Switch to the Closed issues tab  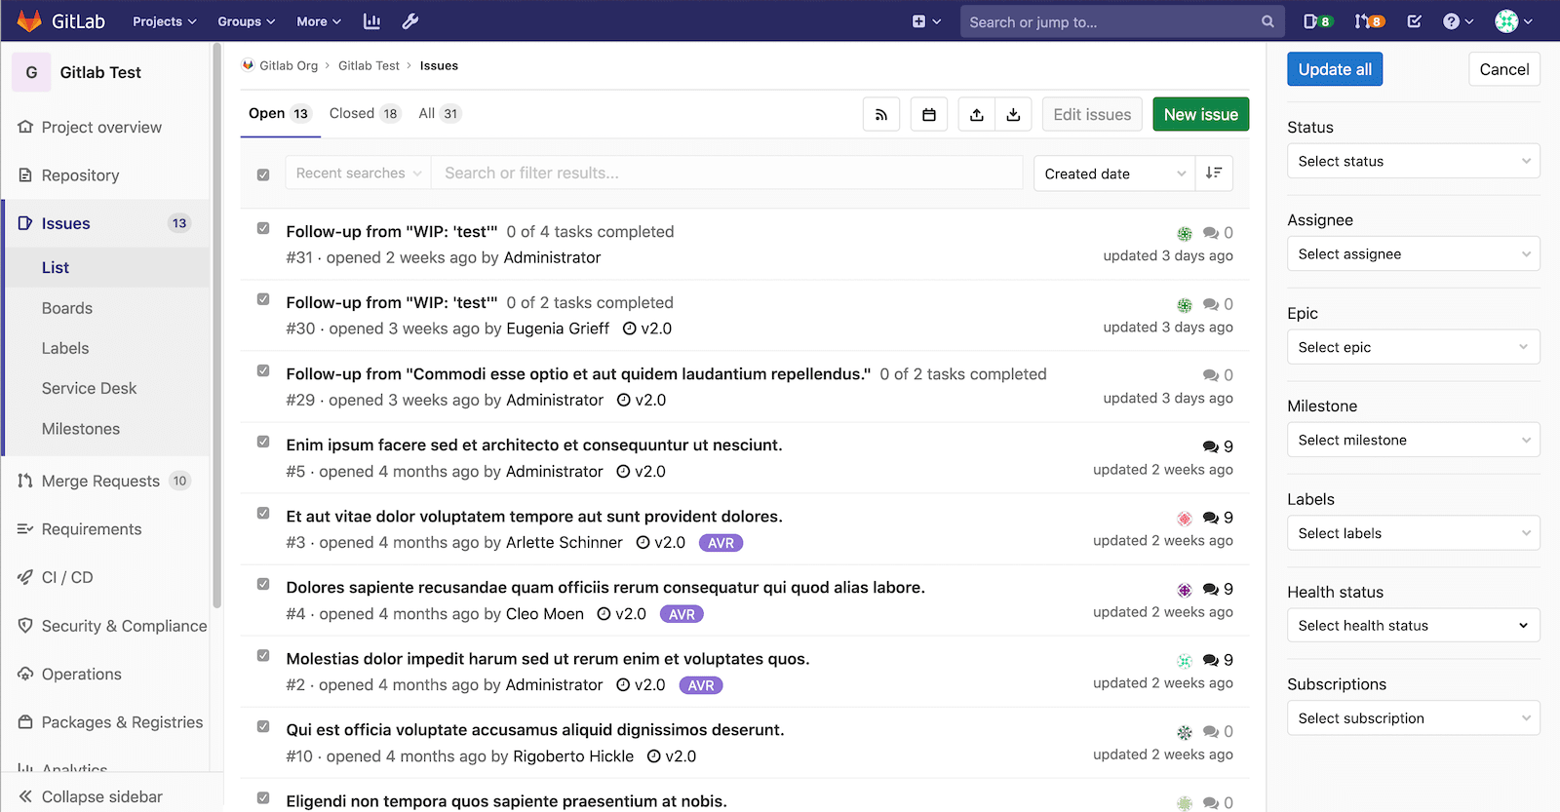[364, 114]
